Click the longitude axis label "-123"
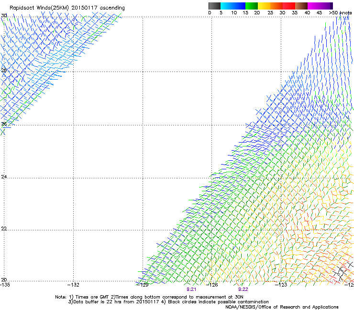 [x=281, y=285]
